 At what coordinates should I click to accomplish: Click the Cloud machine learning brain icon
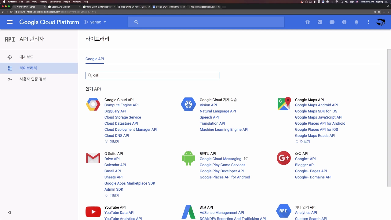pyautogui.click(x=188, y=105)
